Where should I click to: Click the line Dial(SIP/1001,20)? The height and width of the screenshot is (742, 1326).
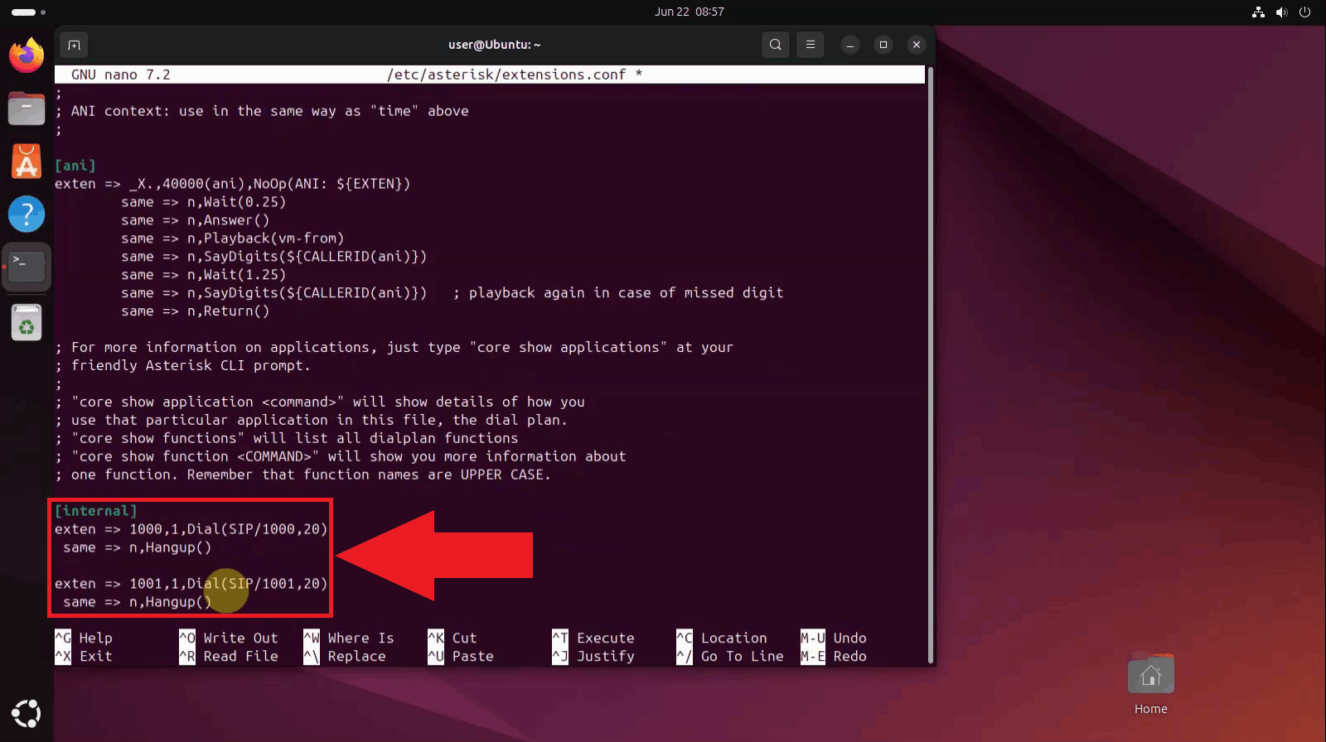191,584
